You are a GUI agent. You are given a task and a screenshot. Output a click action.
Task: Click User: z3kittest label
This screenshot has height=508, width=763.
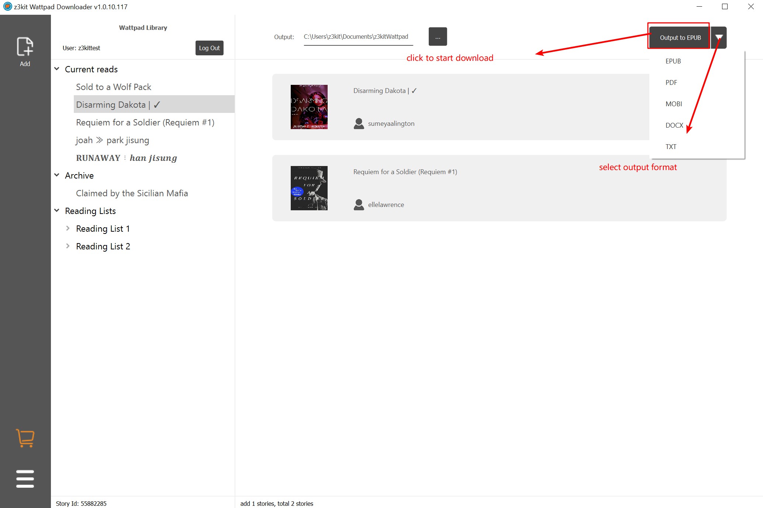pos(81,48)
